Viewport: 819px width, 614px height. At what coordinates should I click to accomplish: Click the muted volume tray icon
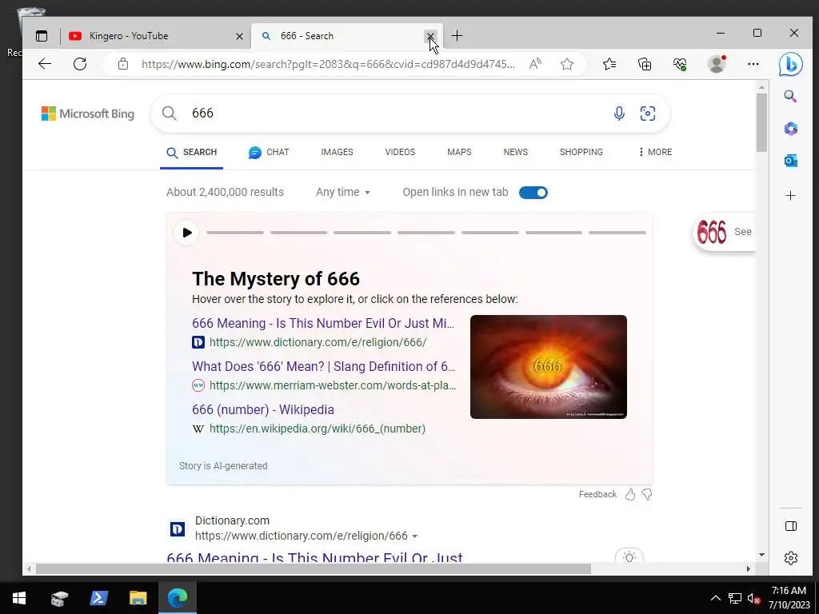coord(753,598)
